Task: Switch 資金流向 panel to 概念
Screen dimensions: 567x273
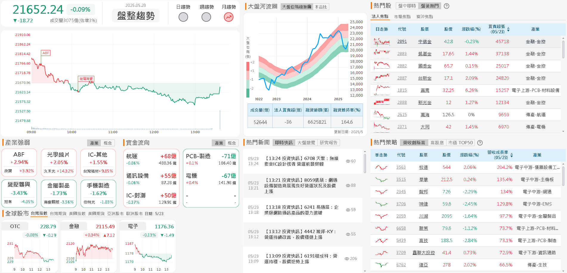Action: tap(232, 143)
